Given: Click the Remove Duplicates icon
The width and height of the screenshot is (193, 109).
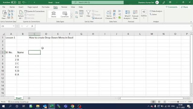Looking at the screenshot, I should pos(114,15).
